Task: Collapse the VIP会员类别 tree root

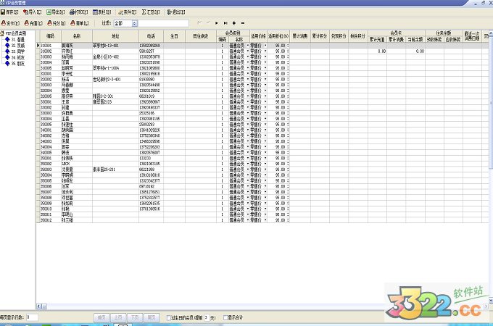Action: [2, 33]
